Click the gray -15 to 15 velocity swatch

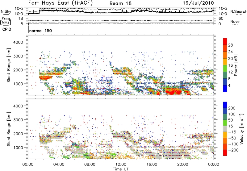[225, 129]
